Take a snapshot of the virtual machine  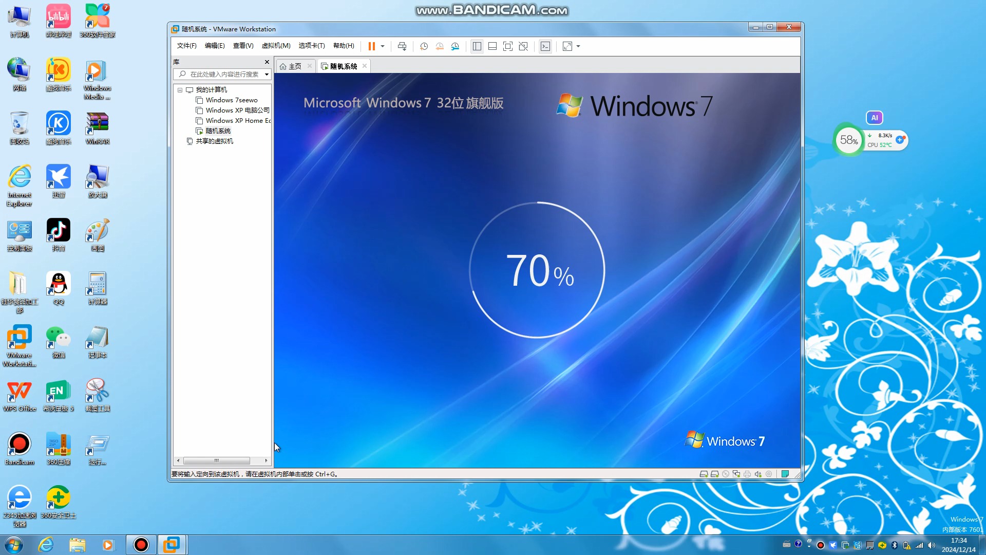[424, 46]
